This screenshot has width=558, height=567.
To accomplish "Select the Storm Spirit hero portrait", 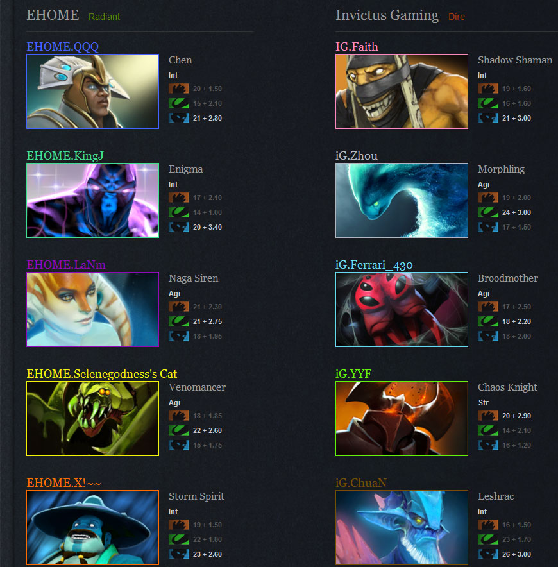I will (x=92, y=528).
